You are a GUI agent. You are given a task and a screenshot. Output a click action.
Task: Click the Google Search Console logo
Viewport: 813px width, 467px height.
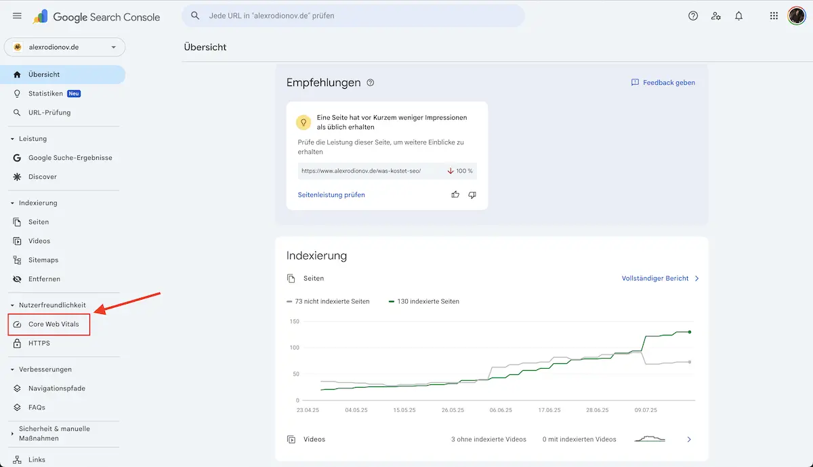click(x=97, y=16)
